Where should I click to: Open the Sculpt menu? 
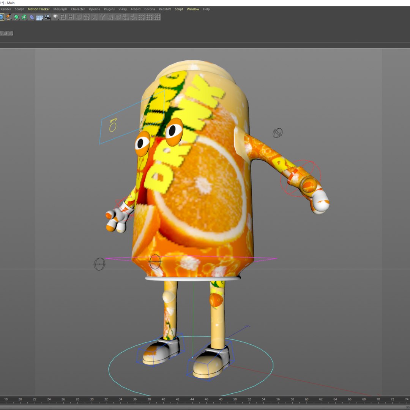pyautogui.click(x=19, y=9)
